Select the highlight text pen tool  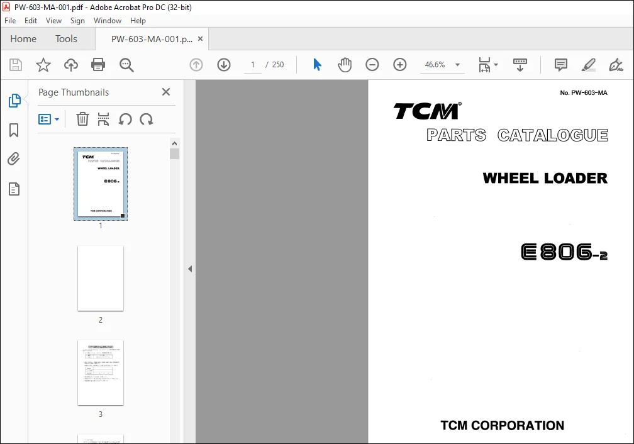point(588,65)
